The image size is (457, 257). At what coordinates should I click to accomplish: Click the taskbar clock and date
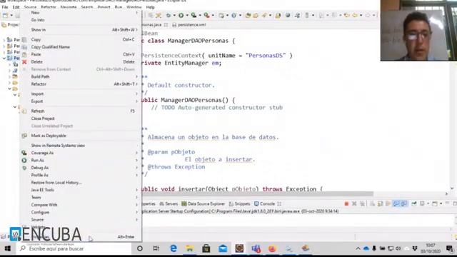click(x=431, y=248)
